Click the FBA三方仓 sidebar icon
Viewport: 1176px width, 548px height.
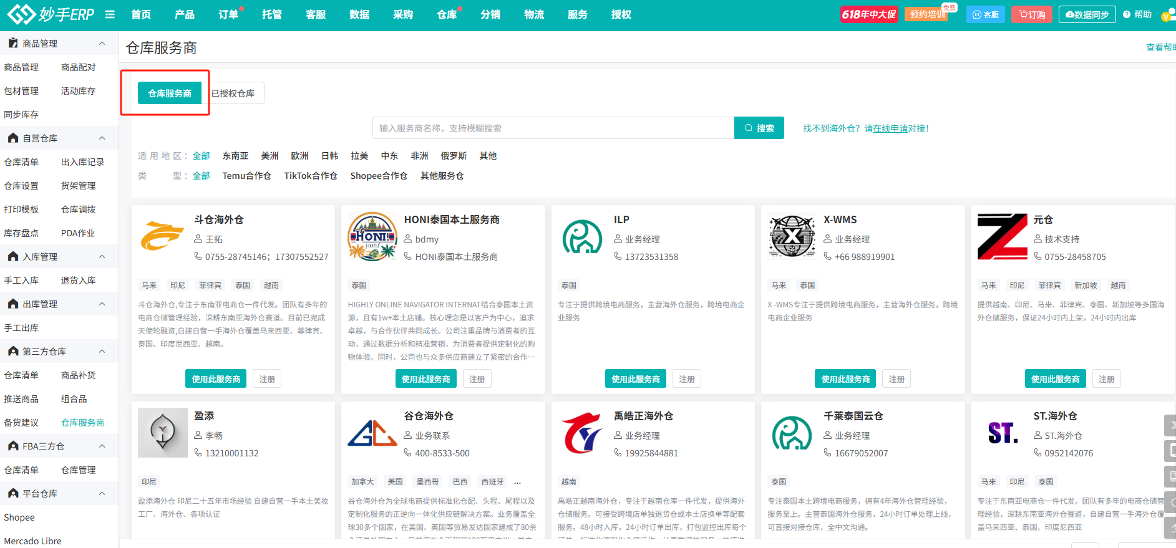point(12,446)
